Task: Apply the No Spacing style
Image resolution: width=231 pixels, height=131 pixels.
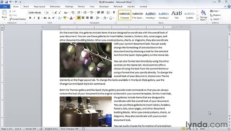Action: coord(138,15)
